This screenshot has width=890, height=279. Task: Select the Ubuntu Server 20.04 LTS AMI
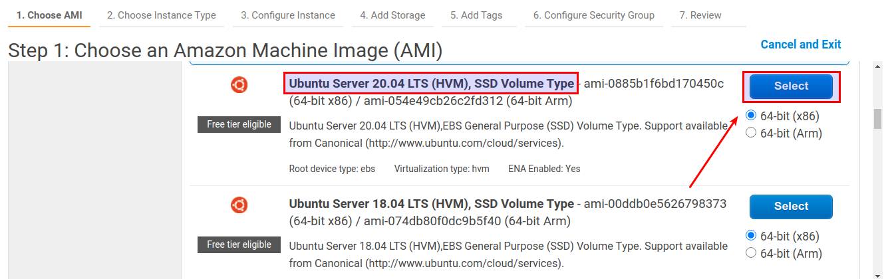pyautogui.click(x=791, y=86)
